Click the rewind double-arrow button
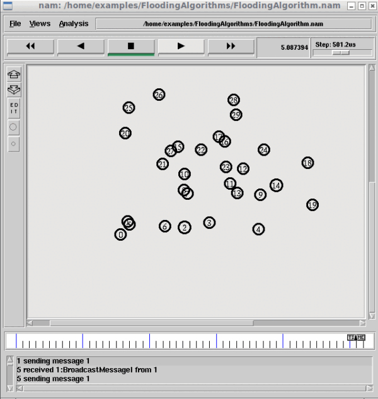The height and width of the screenshot is (399, 378). click(x=30, y=46)
